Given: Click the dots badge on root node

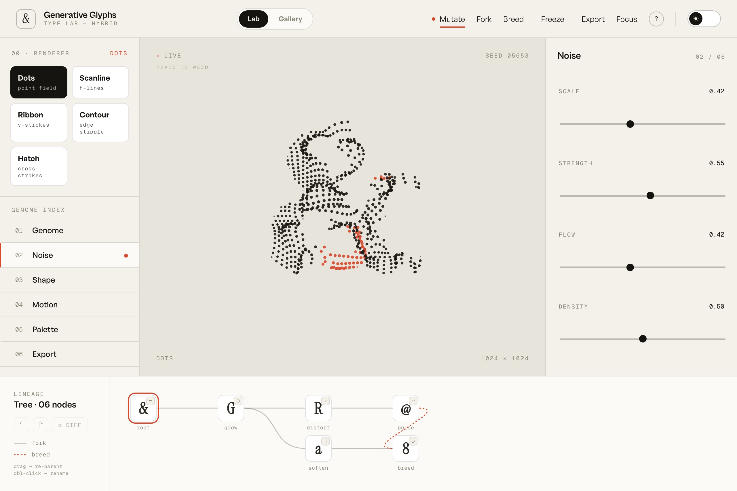Looking at the screenshot, I should point(151,401).
